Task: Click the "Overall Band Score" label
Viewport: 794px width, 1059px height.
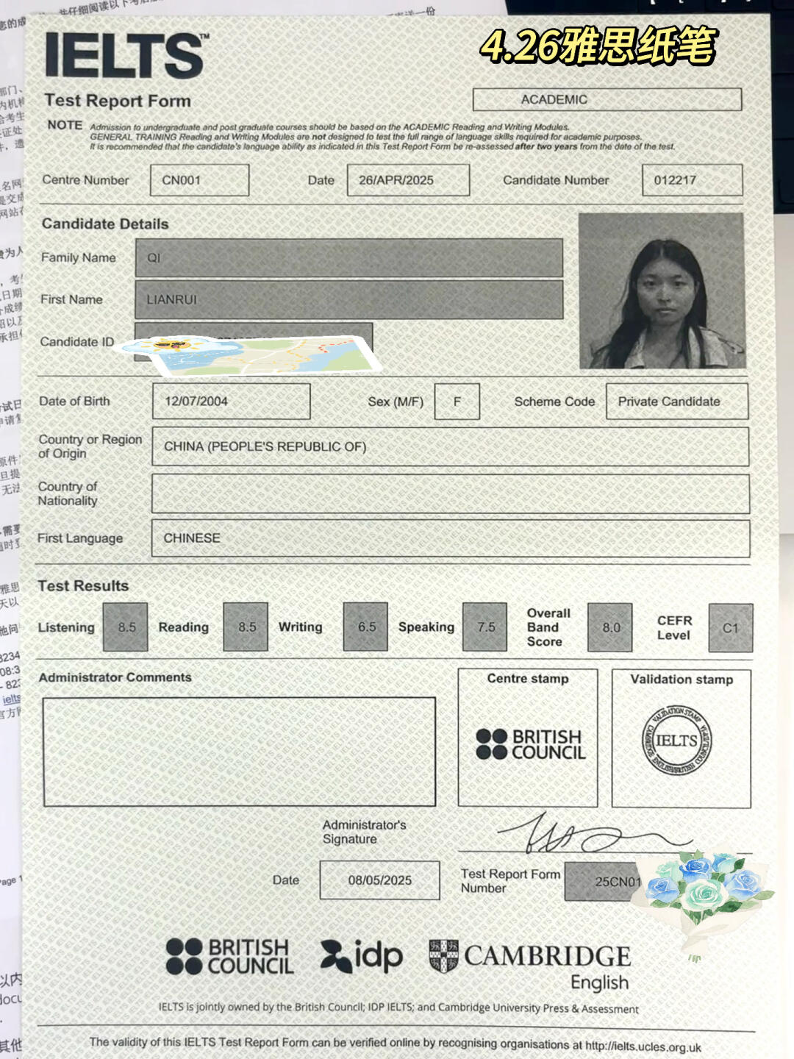Action: (x=548, y=627)
